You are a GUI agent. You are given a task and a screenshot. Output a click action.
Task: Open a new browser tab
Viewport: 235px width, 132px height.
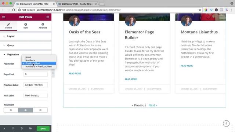[x=102, y=4]
